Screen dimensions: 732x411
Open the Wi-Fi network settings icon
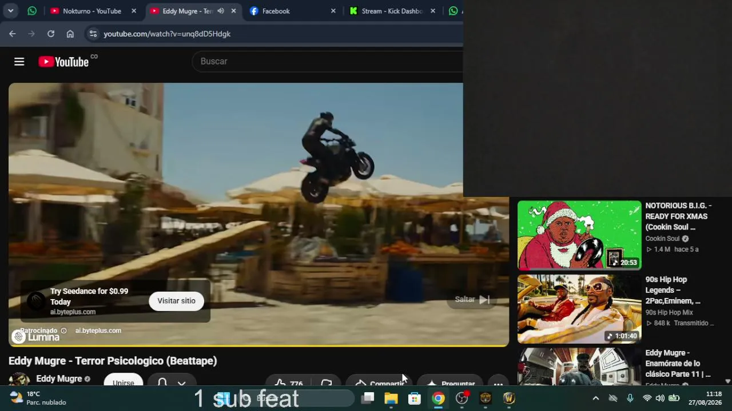(647, 398)
